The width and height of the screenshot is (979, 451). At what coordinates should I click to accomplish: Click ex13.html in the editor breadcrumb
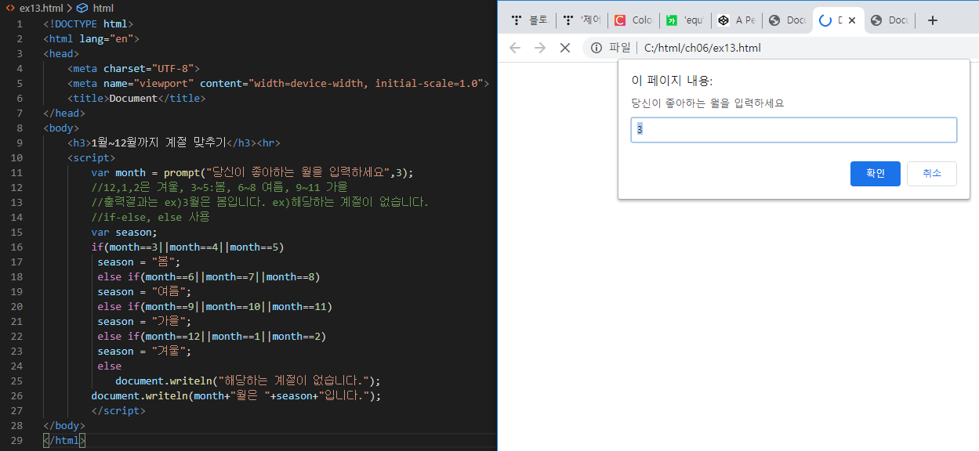(41, 8)
